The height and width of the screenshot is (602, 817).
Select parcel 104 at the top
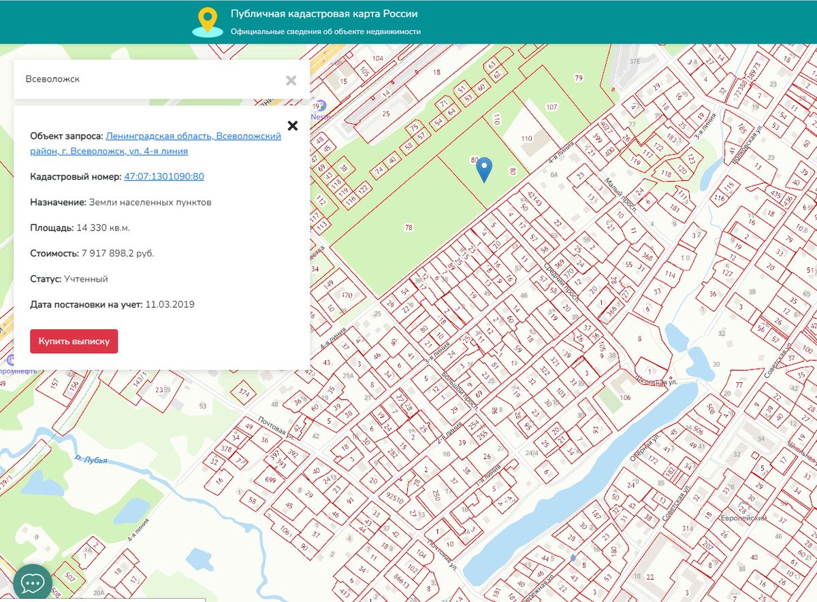point(378,58)
